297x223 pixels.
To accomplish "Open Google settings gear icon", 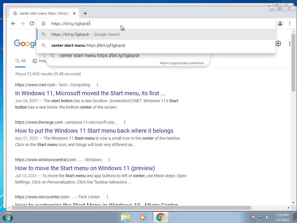I will coord(278,44).
